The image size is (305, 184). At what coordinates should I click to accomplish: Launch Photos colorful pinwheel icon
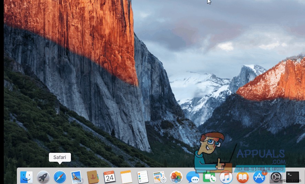click(x=176, y=177)
